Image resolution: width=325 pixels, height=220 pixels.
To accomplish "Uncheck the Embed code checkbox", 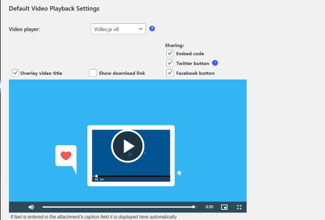I will [170, 54].
